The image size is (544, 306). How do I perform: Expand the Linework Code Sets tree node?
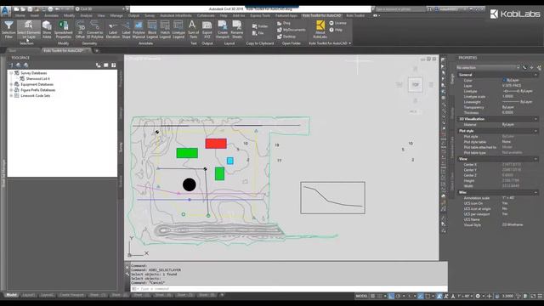[11, 95]
